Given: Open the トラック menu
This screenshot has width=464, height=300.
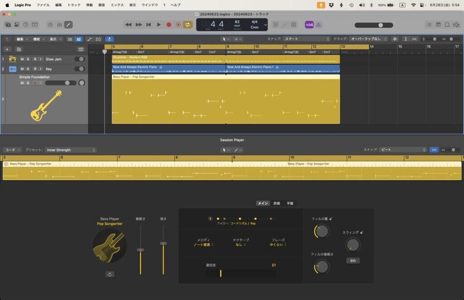Looking at the screenshot, I should (x=74, y=5).
